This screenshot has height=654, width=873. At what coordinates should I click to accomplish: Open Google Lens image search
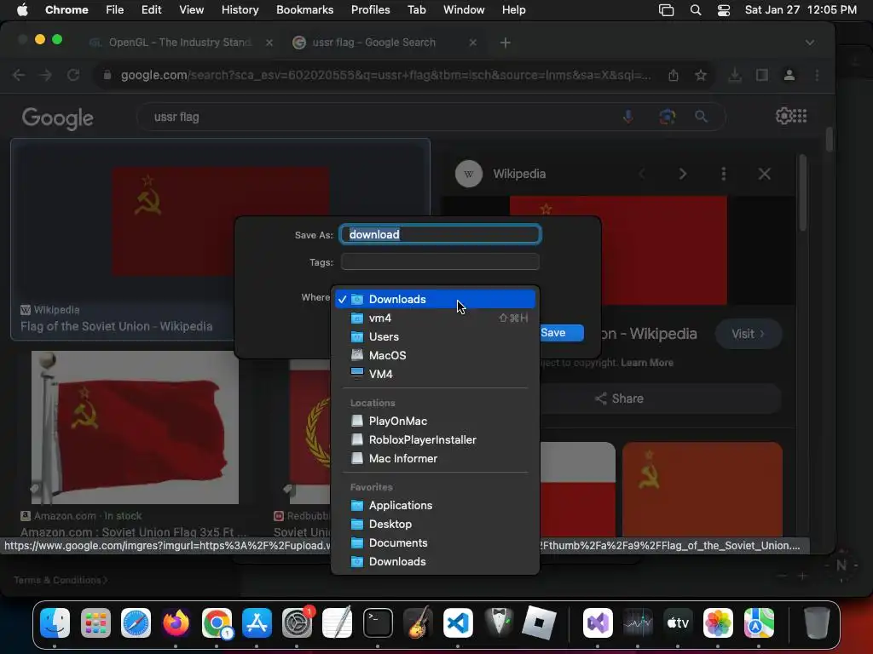(667, 117)
